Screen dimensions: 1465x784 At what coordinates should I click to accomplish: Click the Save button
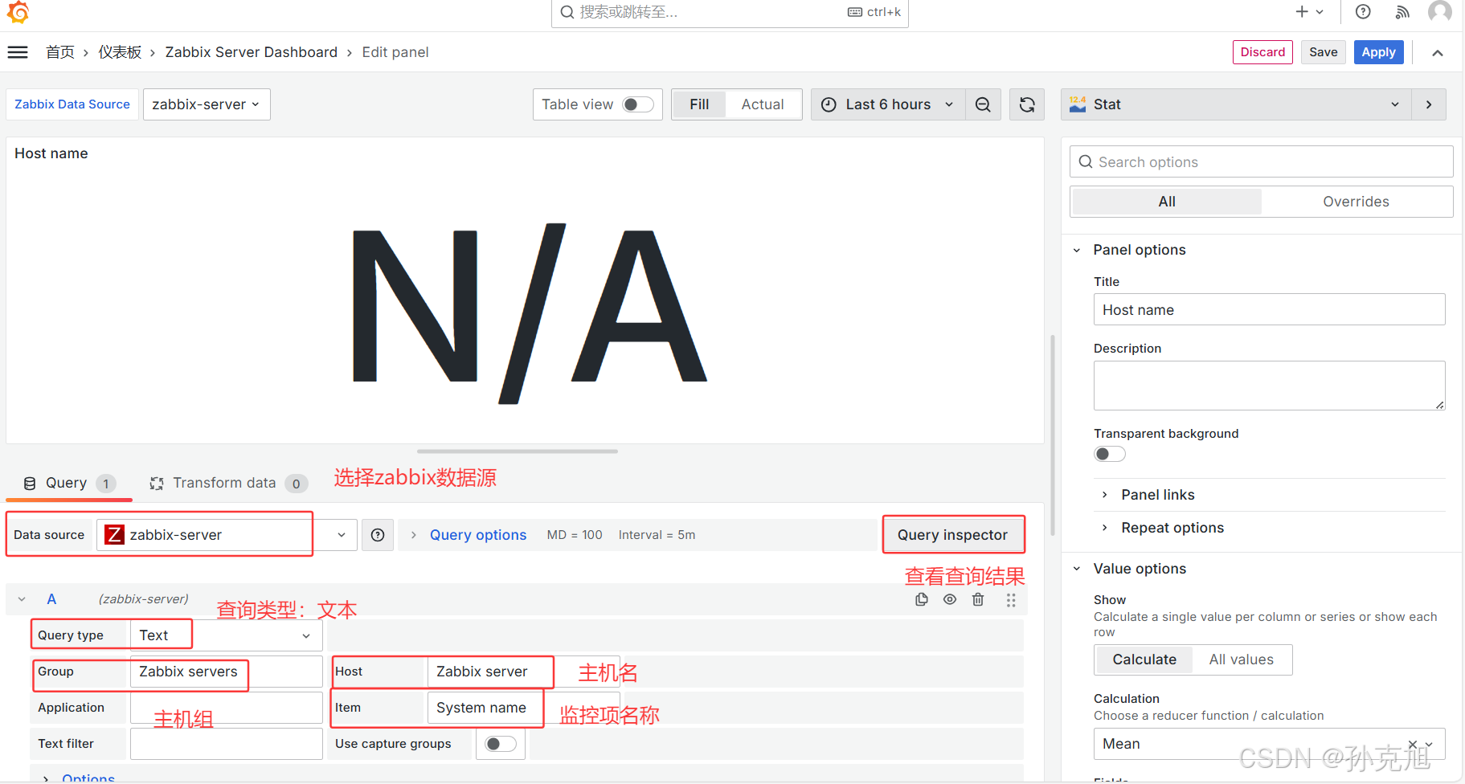[x=1323, y=52]
